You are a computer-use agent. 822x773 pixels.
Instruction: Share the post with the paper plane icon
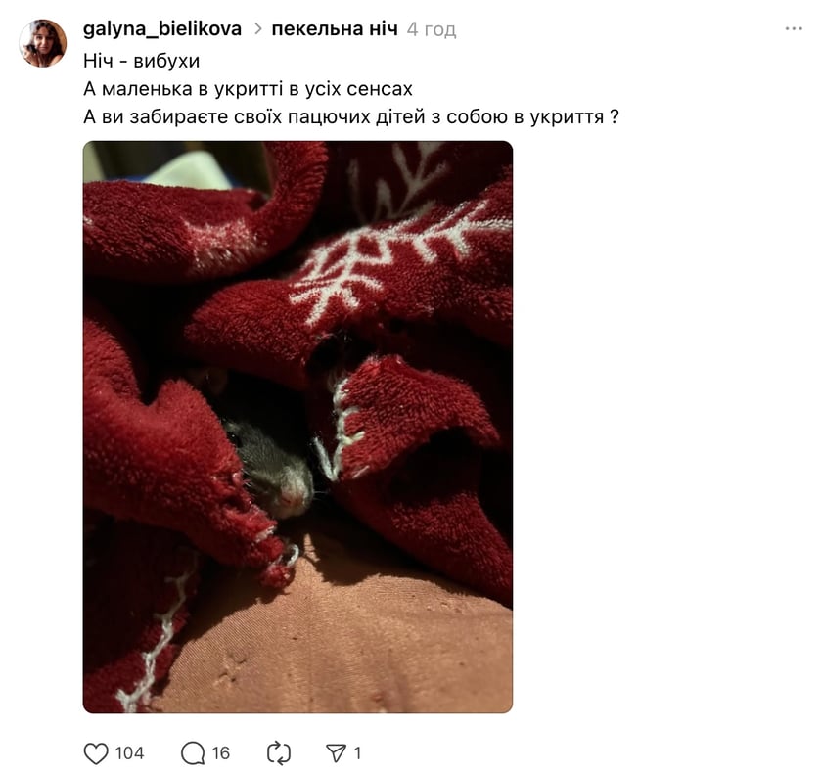336,753
